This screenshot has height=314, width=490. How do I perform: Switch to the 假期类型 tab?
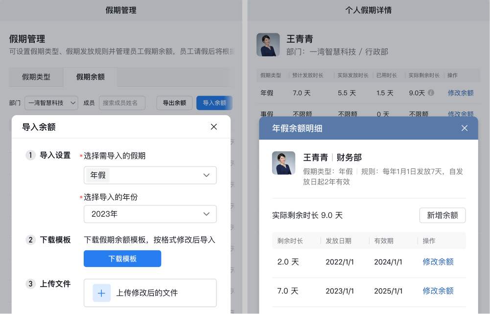point(36,77)
